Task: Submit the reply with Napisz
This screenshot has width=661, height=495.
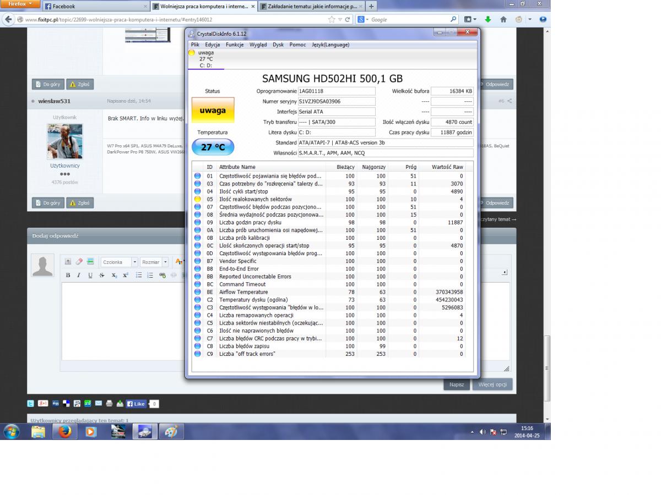Action: point(457,384)
